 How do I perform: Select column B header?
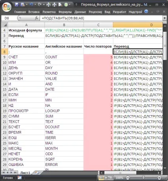coord(64,25)
